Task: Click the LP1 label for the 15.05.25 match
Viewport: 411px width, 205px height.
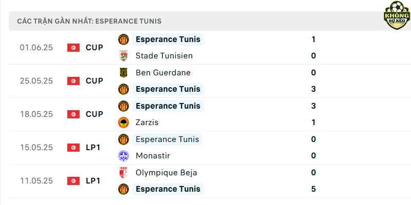Action: click(x=93, y=148)
